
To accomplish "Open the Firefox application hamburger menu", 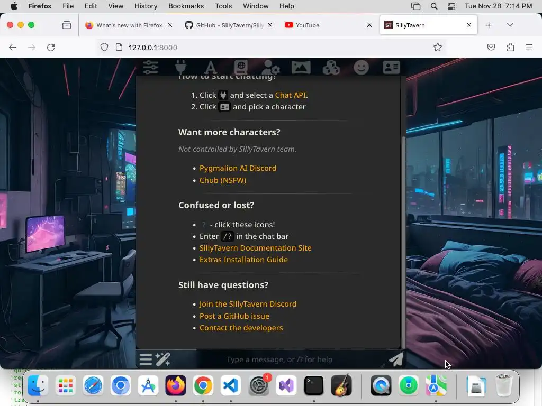I will 529,47.
